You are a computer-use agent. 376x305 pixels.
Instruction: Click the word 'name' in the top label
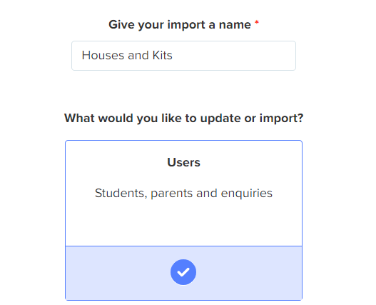[235, 25]
